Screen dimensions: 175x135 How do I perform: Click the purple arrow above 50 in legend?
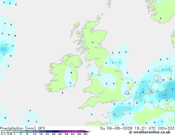(x=87, y=131)
